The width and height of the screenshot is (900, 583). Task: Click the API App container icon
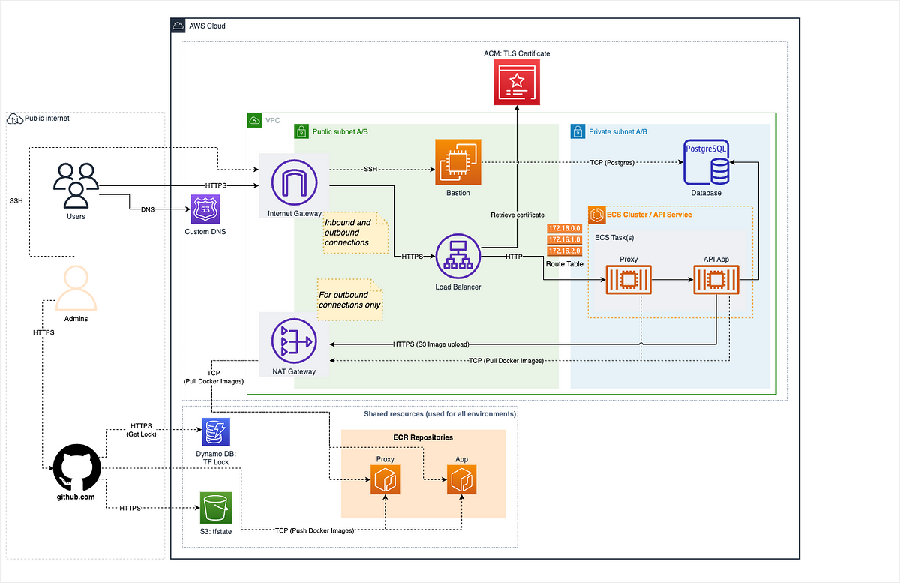click(x=715, y=281)
